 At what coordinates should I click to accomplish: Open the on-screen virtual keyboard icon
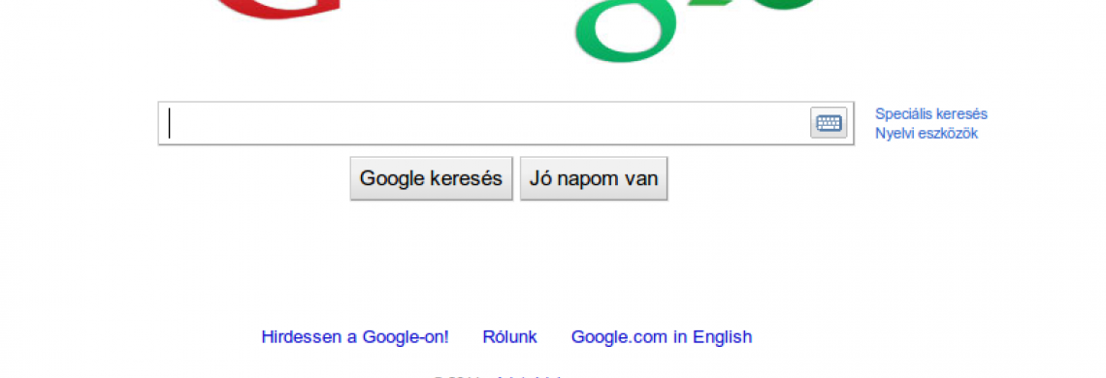pyautogui.click(x=829, y=123)
